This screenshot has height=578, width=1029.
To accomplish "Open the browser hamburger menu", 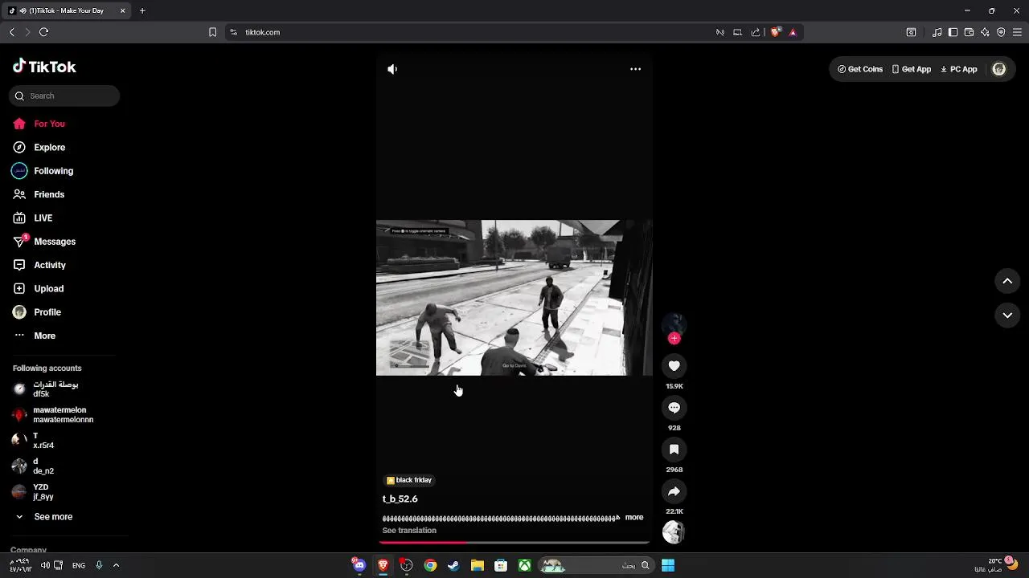I will coord(1017,32).
